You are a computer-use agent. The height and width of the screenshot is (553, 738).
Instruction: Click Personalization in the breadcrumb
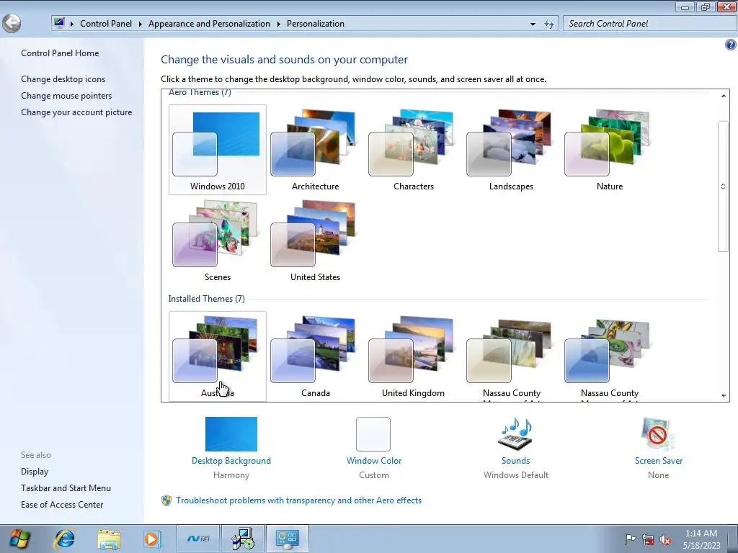point(316,24)
